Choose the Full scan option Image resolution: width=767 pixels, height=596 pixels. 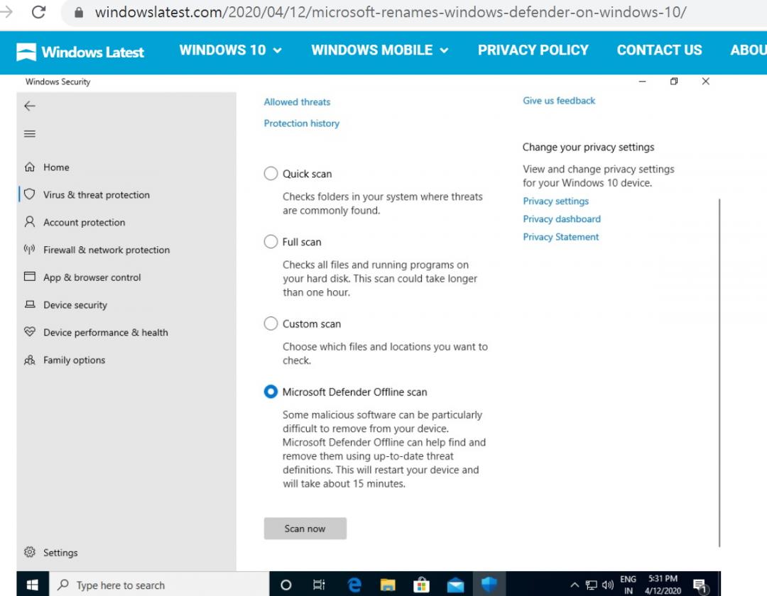pos(271,242)
